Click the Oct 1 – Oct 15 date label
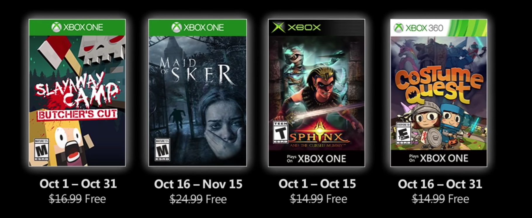 (317, 184)
